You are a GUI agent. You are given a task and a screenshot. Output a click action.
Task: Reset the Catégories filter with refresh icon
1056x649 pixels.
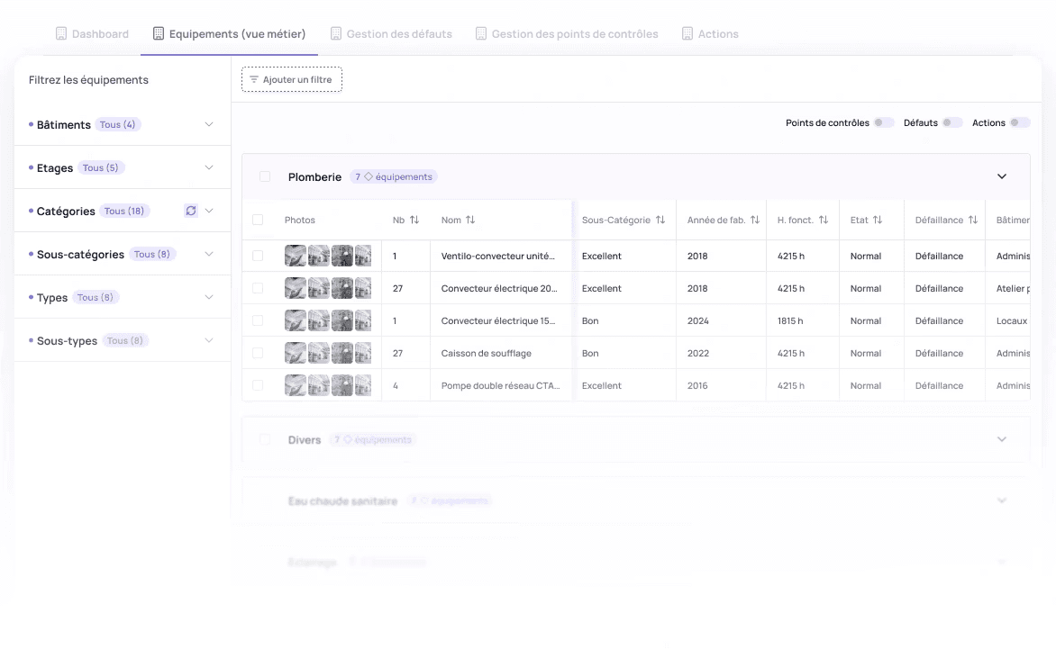point(191,212)
